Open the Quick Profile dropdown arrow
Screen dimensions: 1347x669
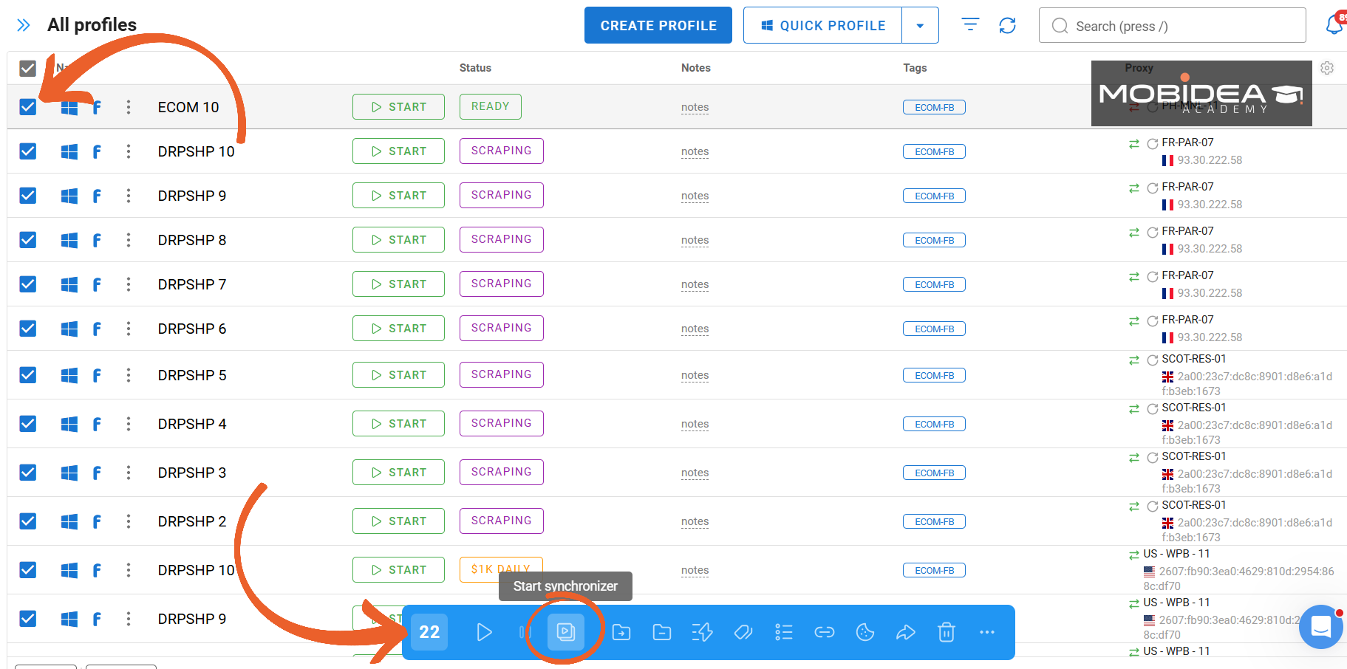click(920, 26)
